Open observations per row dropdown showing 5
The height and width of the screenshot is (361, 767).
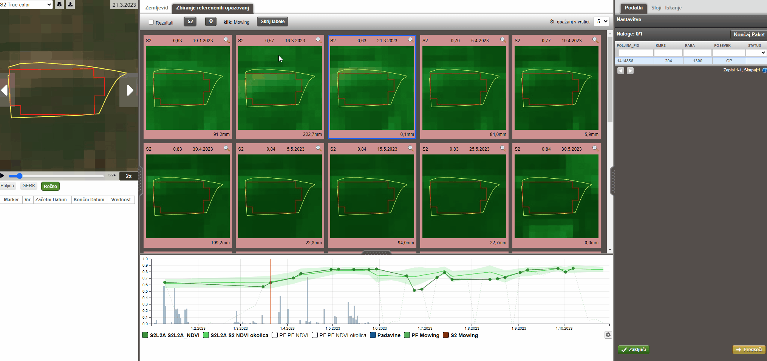tap(601, 22)
